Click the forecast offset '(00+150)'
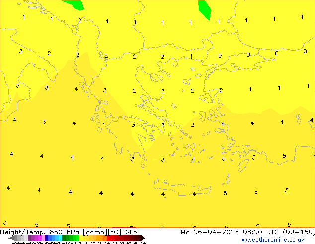The width and height of the screenshot is (315, 244). 299,232
